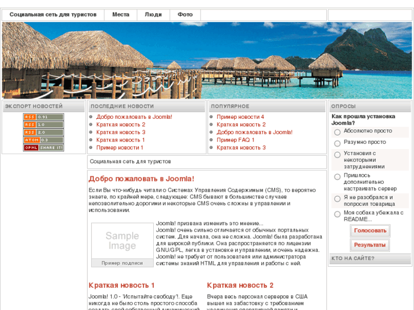
Task: Open 'Краткая новость 1' in Последние новости
Action: pyautogui.click(x=120, y=140)
